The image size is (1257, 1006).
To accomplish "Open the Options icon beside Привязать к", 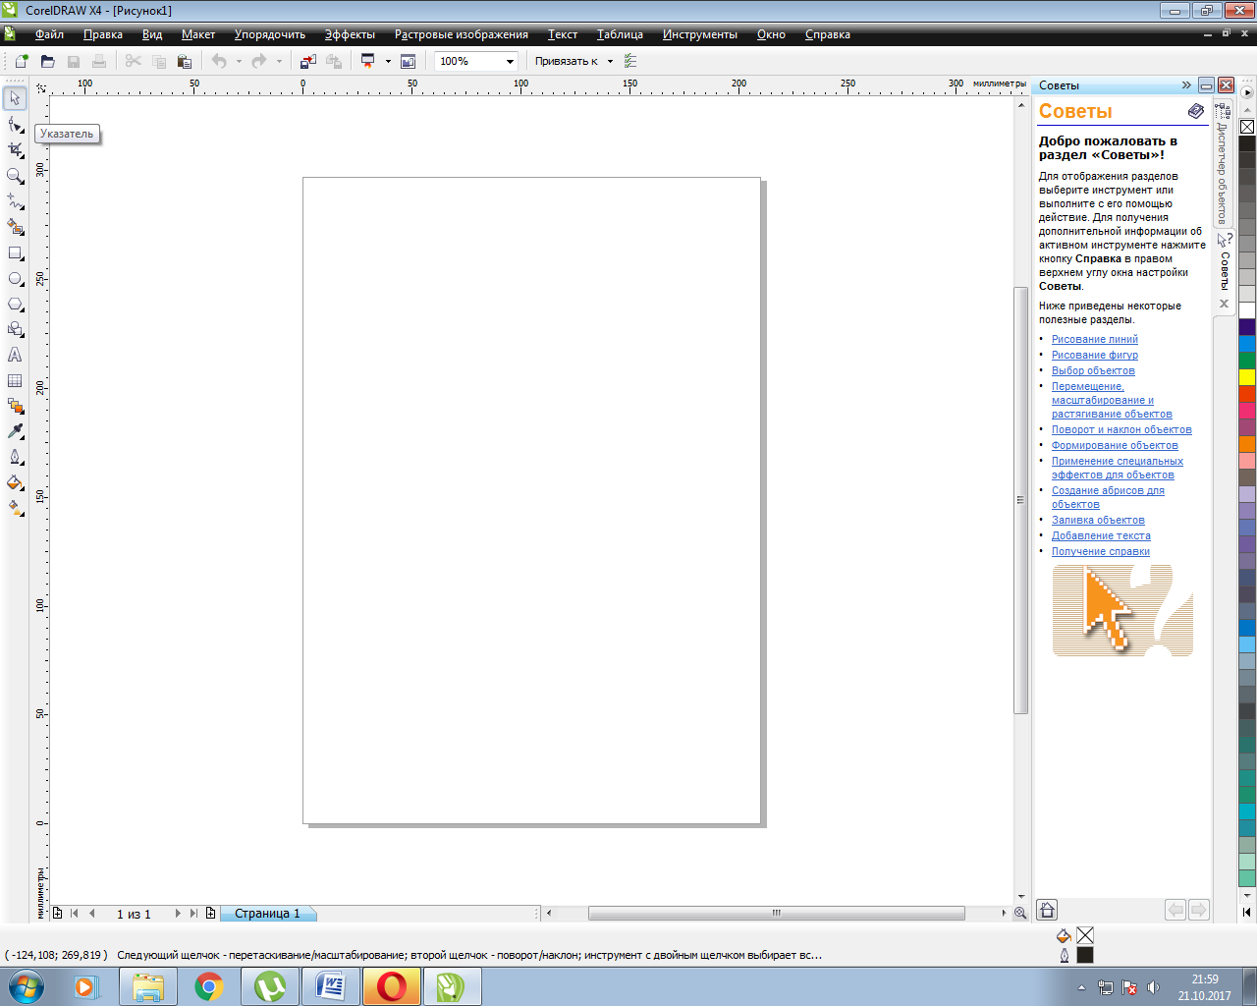I will pyautogui.click(x=630, y=61).
